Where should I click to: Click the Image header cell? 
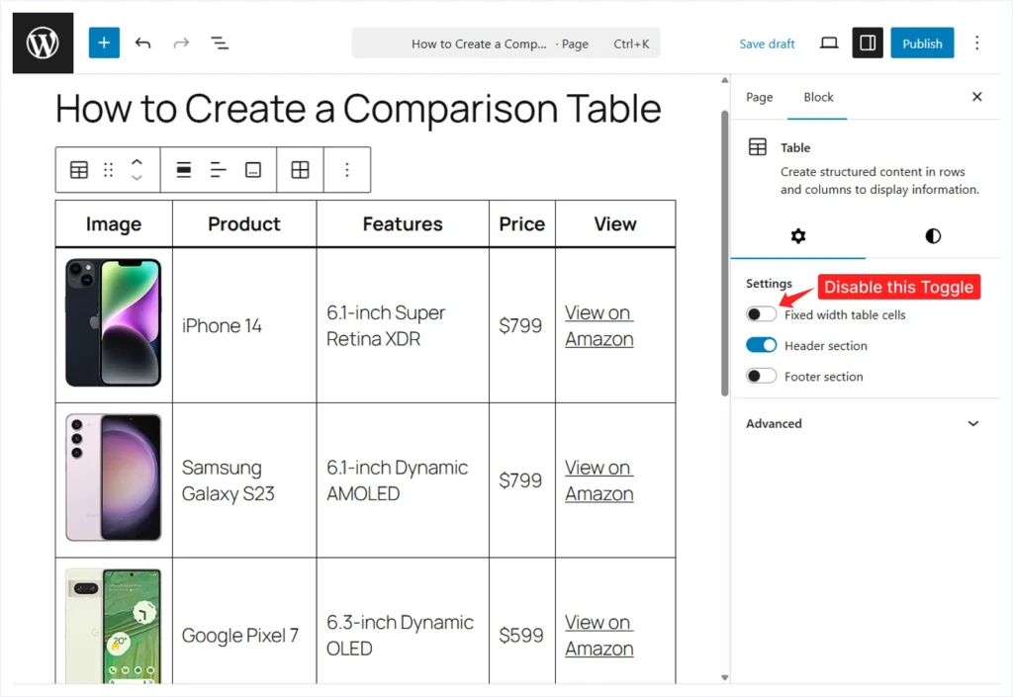114,224
